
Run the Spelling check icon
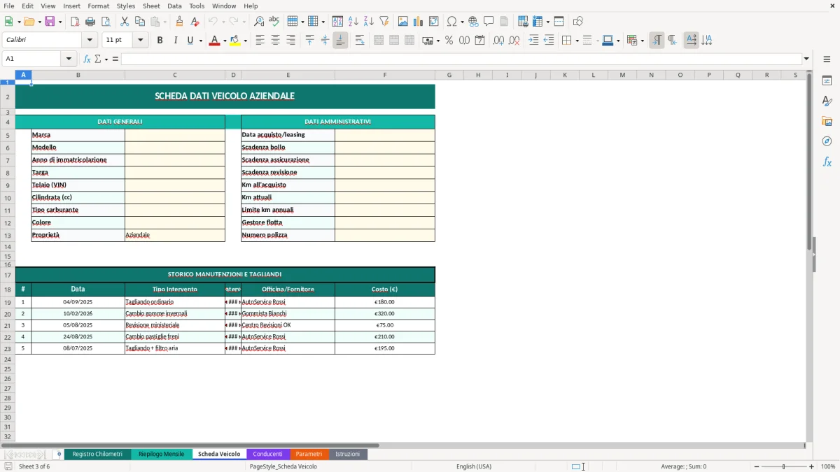[274, 22]
